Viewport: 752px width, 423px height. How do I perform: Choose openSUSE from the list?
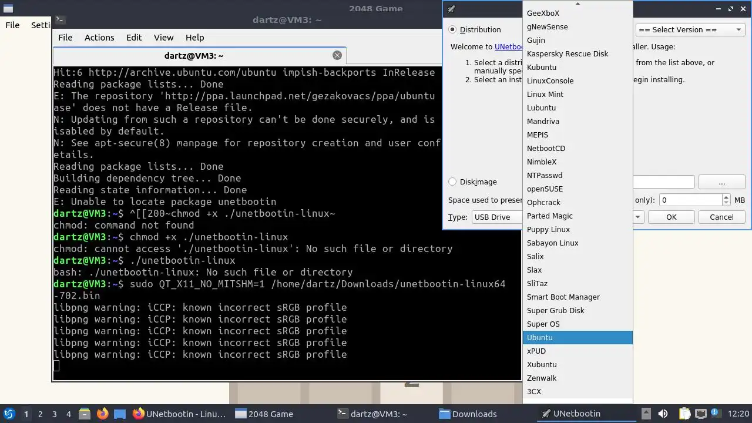[x=578, y=189]
